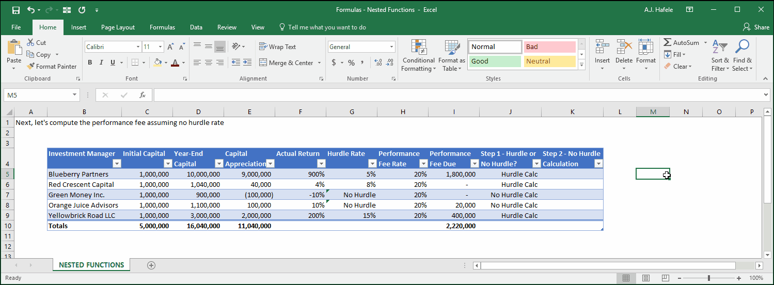
Task: Click the Insert Function fx icon
Action: click(143, 95)
